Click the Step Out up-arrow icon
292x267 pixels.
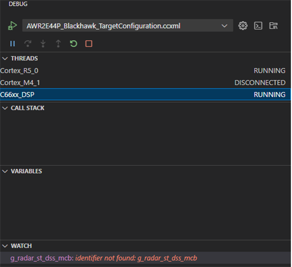click(58, 44)
